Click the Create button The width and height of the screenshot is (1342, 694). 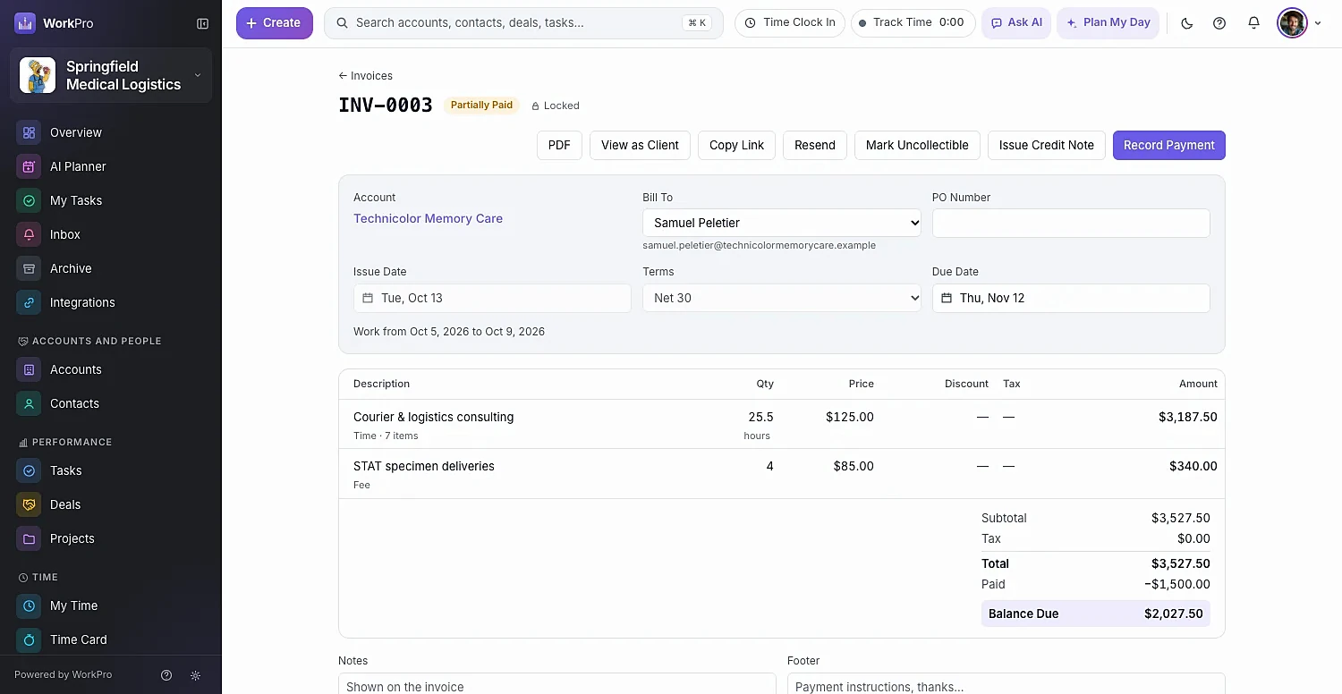275,23
